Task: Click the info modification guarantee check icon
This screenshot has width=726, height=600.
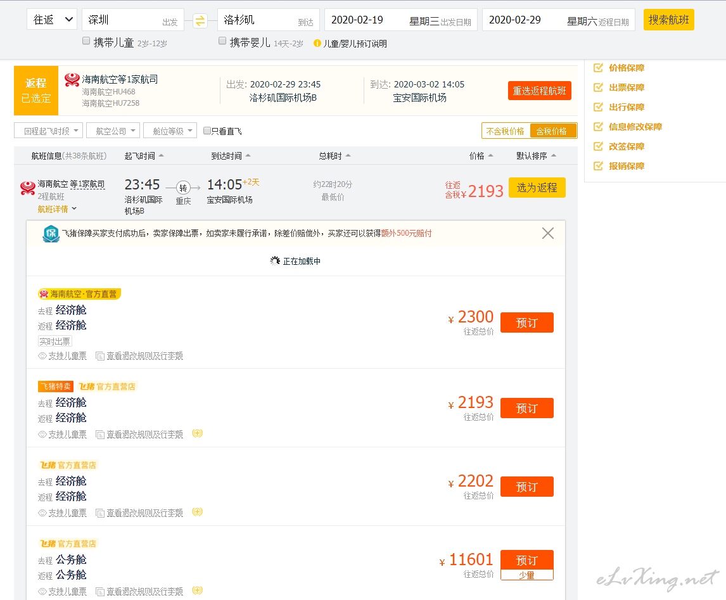Action: 598,126
